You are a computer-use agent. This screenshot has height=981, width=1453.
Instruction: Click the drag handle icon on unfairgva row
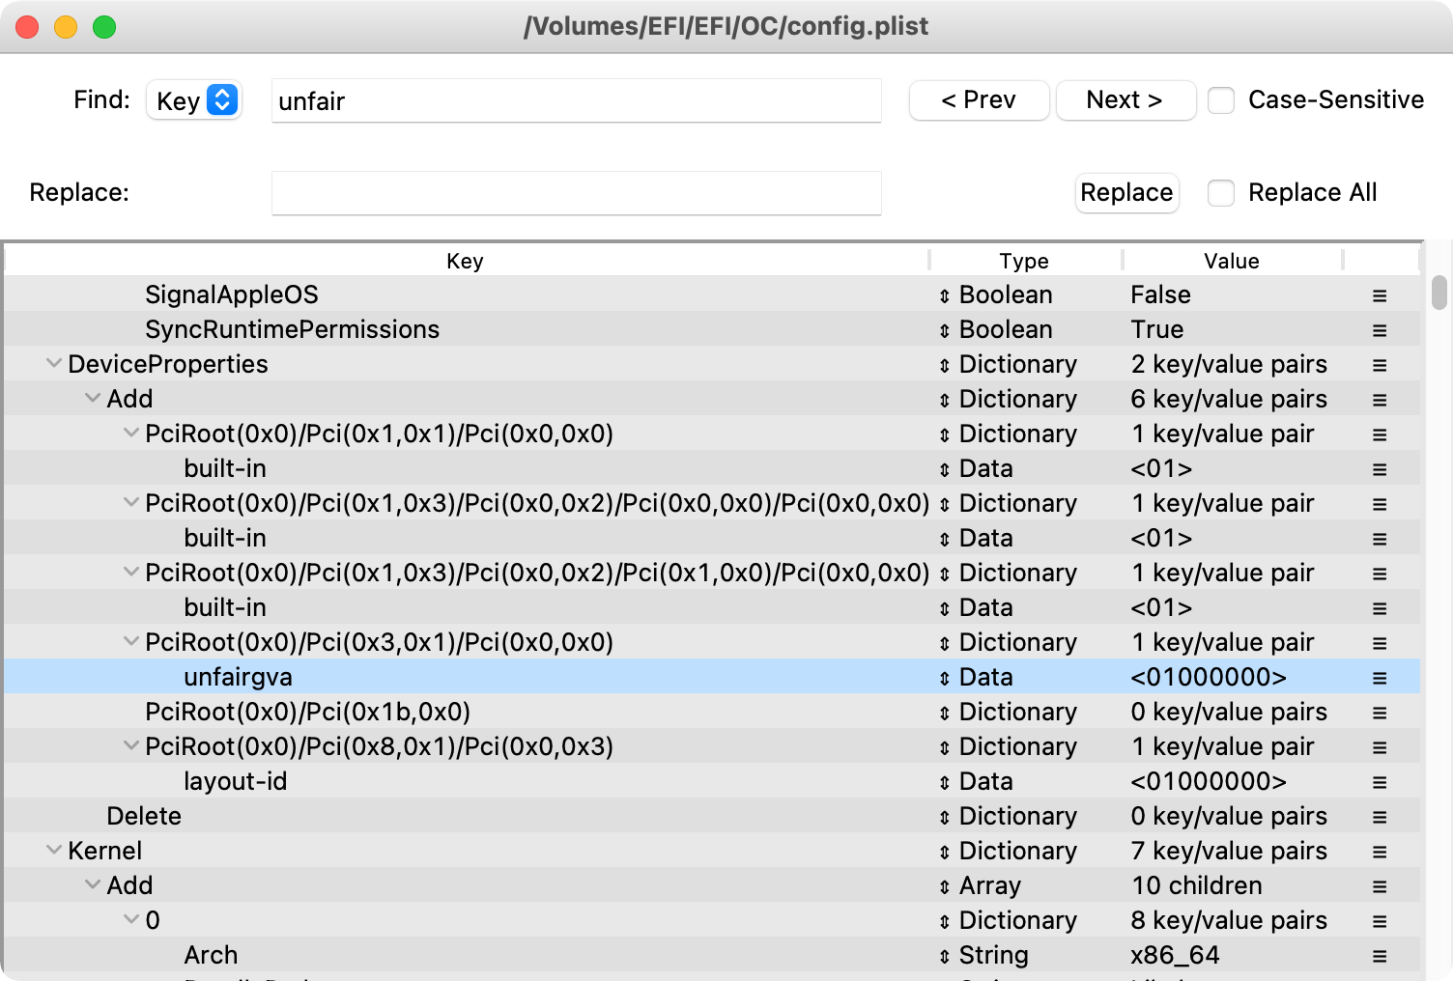[x=1380, y=678]
